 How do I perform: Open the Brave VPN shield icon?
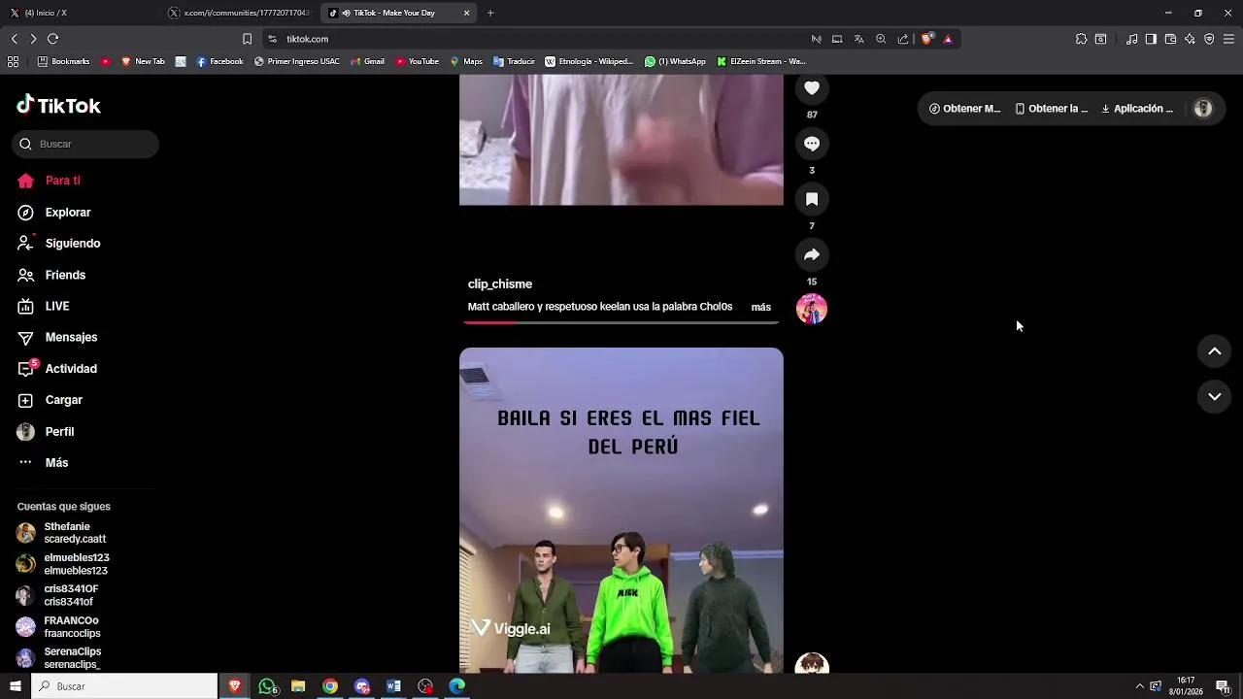[x=1209, y=39]
